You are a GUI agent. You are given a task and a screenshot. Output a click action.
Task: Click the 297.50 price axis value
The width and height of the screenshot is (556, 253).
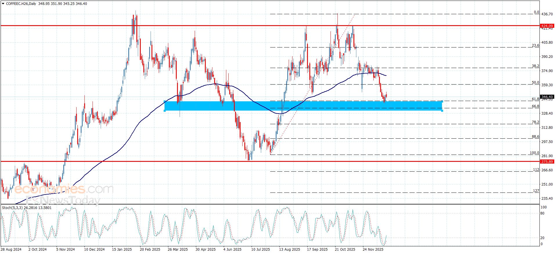coord(547,142)
